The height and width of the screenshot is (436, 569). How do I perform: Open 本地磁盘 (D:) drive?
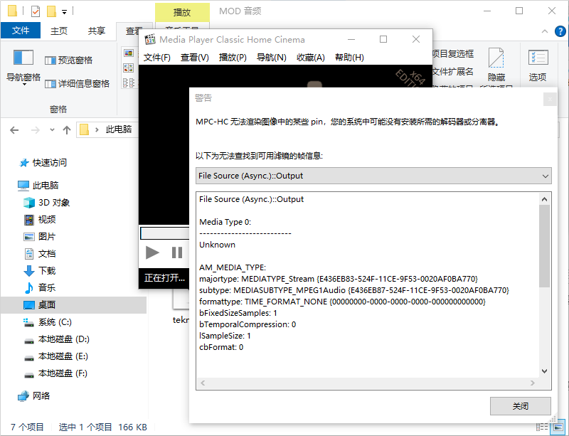coord(56,339)
